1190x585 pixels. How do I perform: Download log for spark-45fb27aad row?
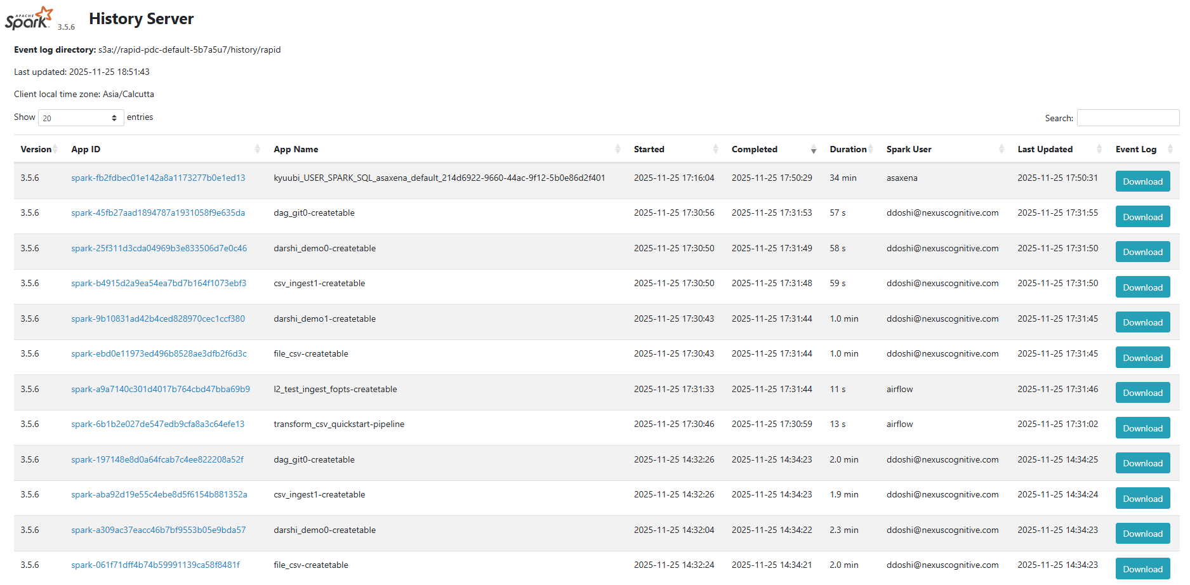(1142, 217)
